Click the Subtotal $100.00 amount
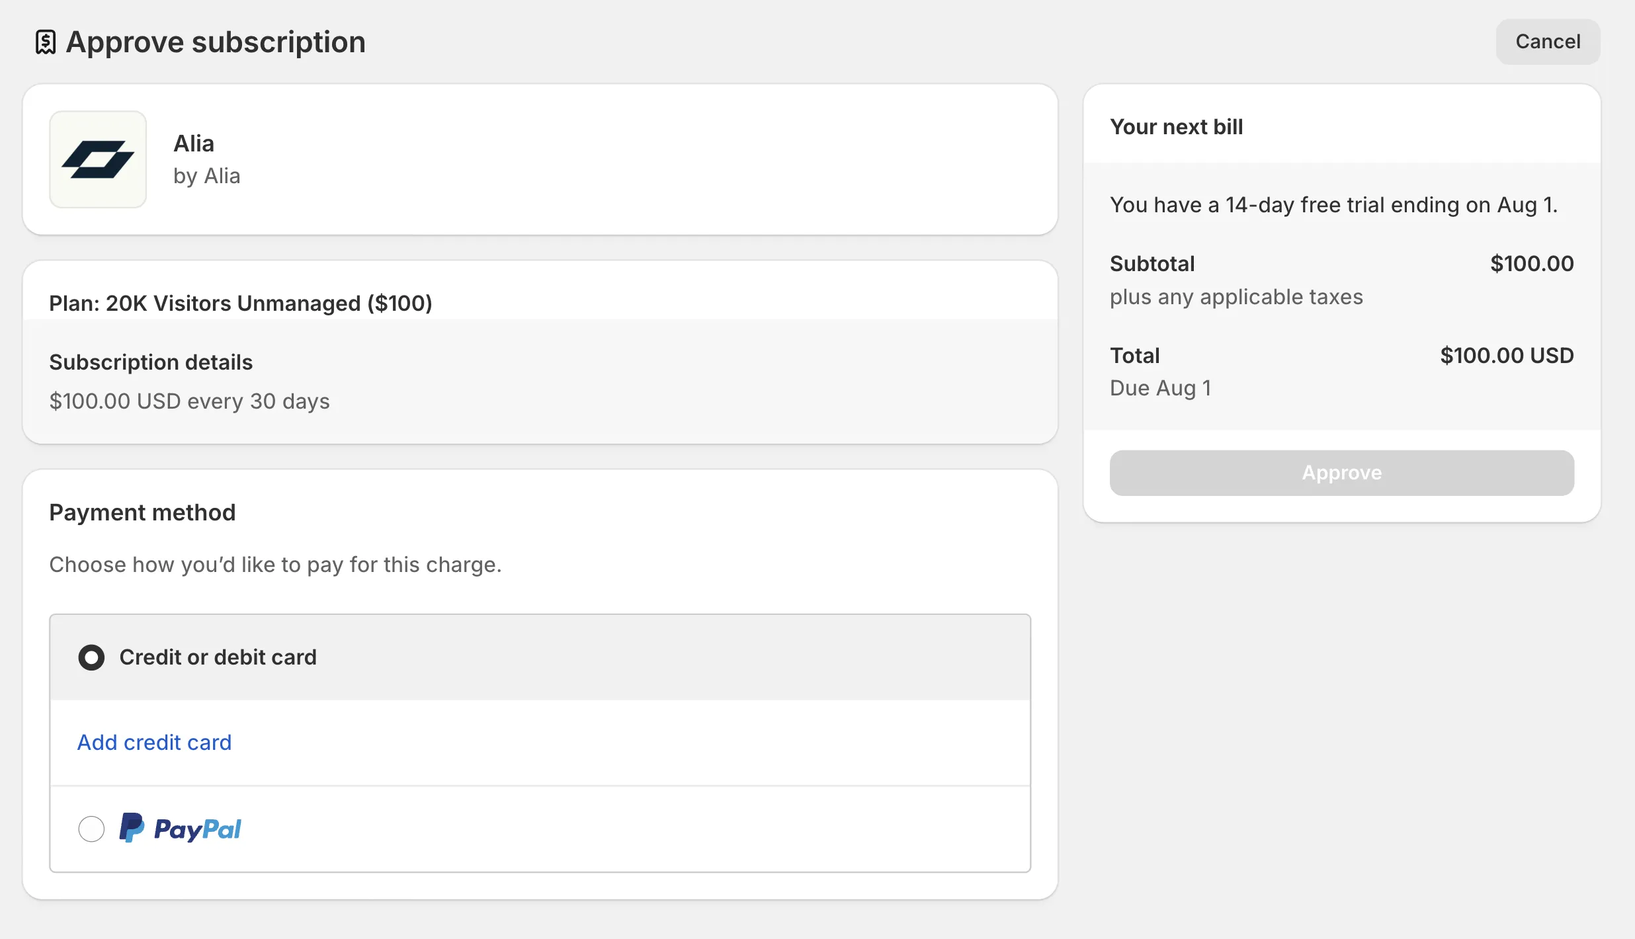 pyautogui.click(x=1531, y=264)
